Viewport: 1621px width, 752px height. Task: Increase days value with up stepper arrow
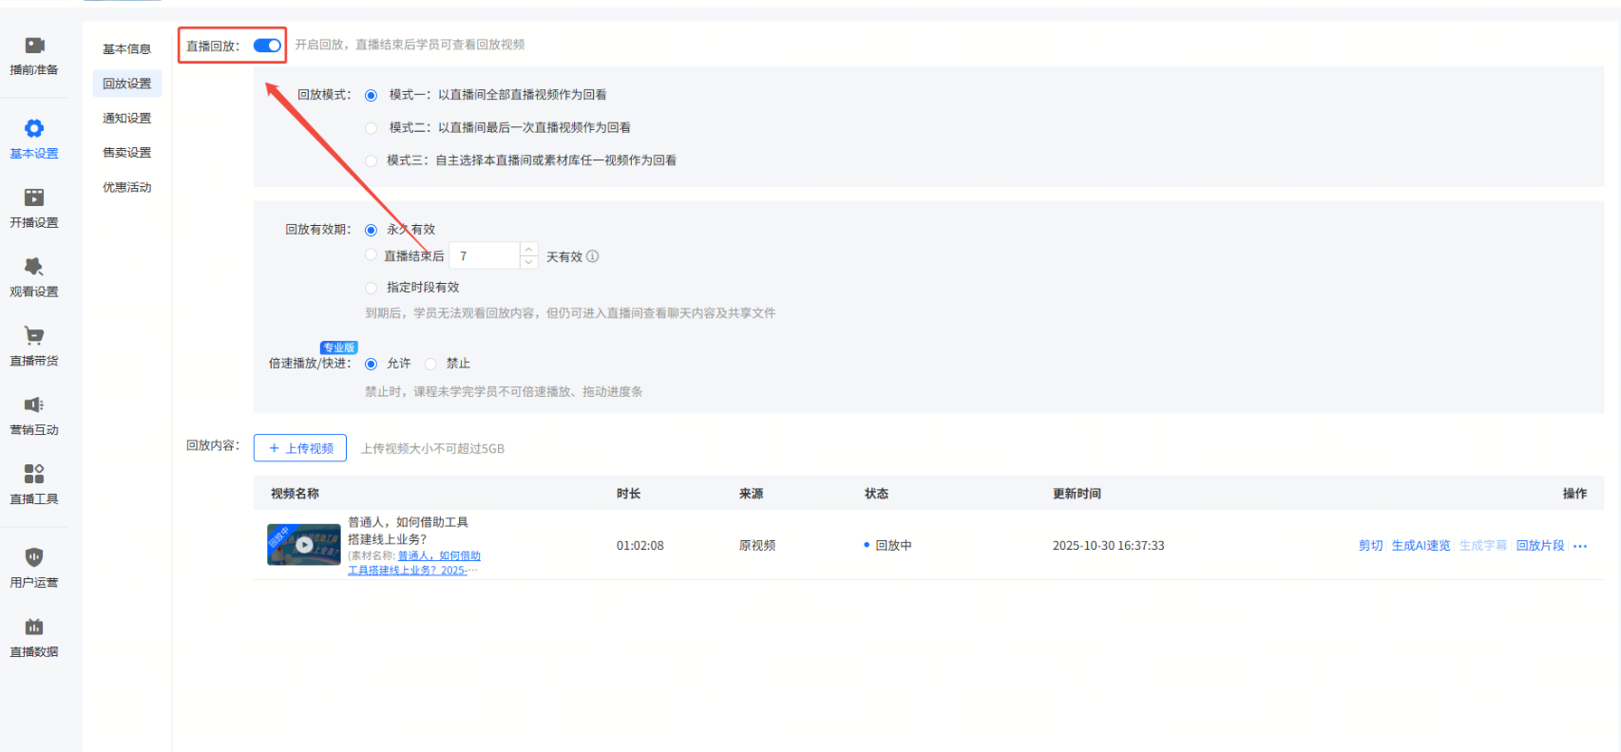pos(529,249)
